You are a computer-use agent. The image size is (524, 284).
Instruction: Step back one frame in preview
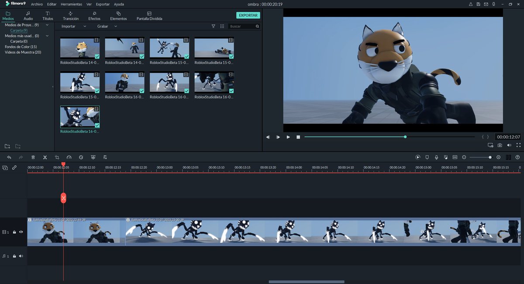pyautogui.click(x=268, y=137)
